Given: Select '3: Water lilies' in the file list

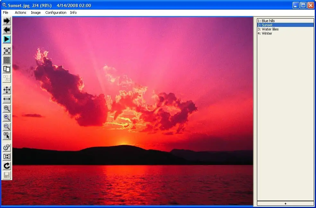Looking at the screenshot, I should (x=285, y=29).
